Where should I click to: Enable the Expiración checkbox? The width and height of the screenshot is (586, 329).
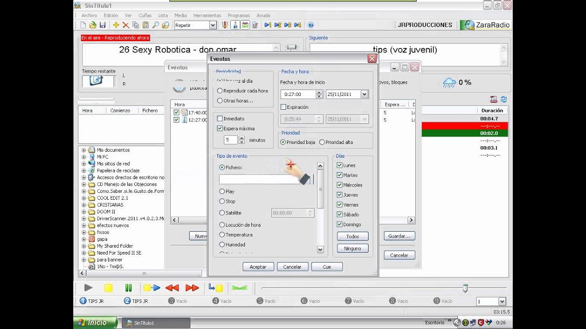283,107
